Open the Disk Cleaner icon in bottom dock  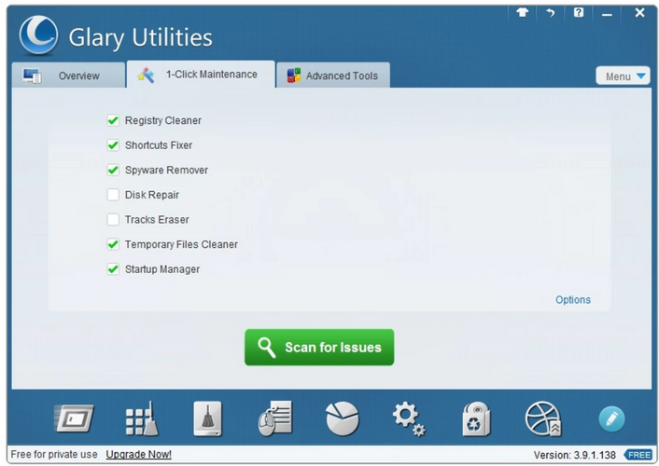tap(74, 418)
